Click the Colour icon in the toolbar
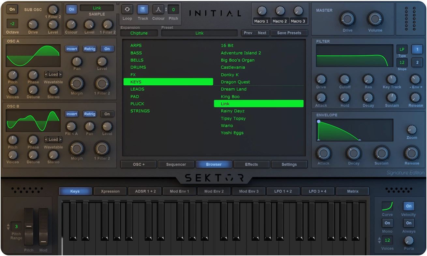Image resolution: width=427 pixels, height=256 pixels. (158, 9)
